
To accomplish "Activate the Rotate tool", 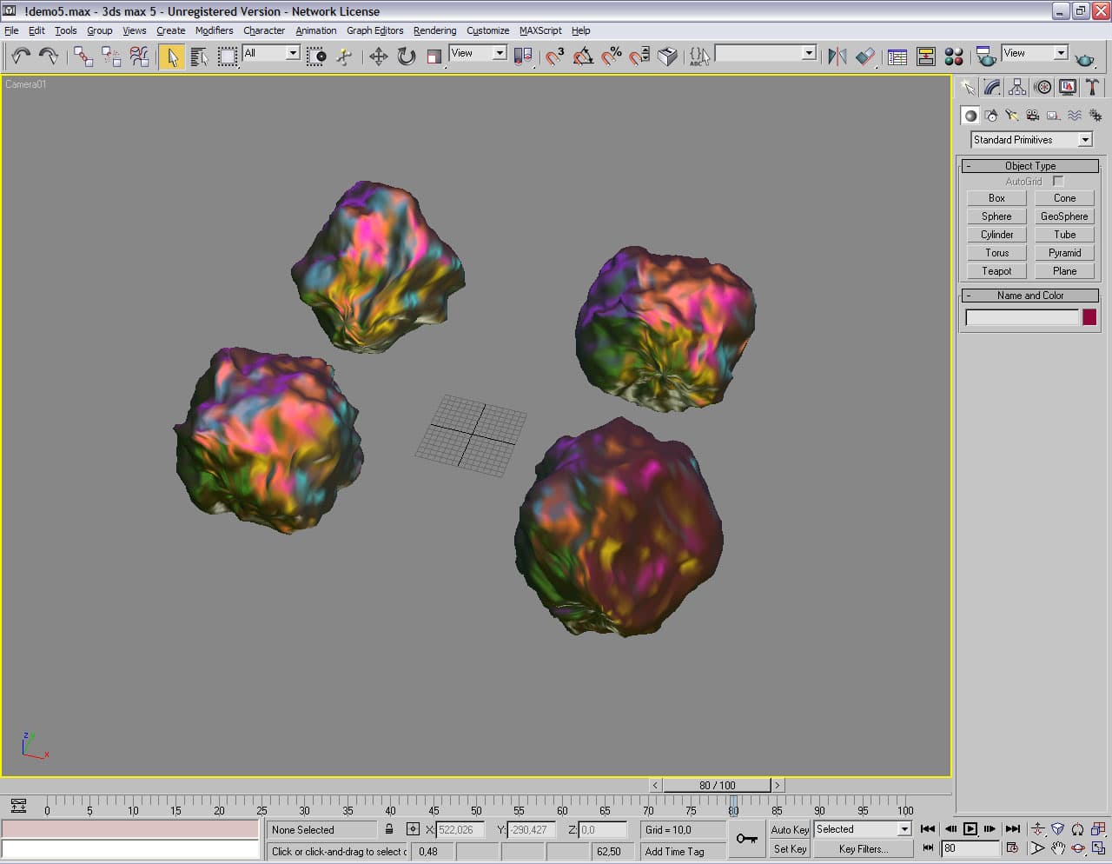I will (406, 56).
